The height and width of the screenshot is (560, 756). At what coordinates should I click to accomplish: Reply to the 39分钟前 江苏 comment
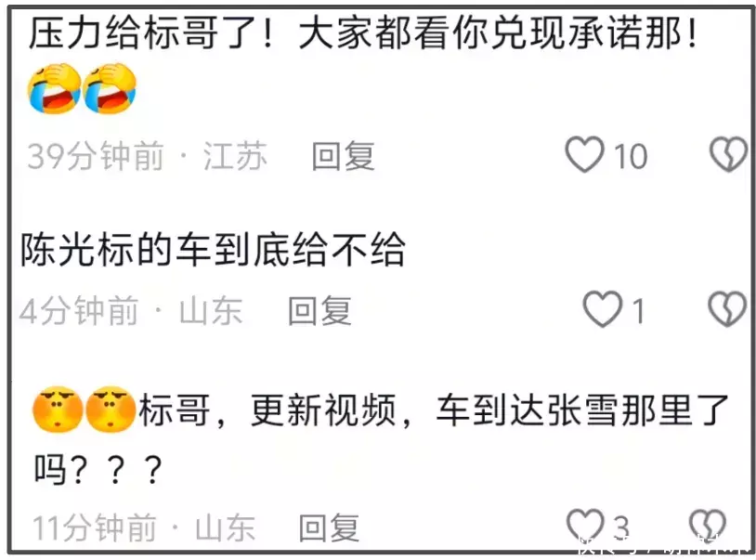tap(343, 156)
